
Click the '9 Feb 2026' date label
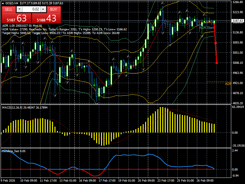tap(8, 180)
